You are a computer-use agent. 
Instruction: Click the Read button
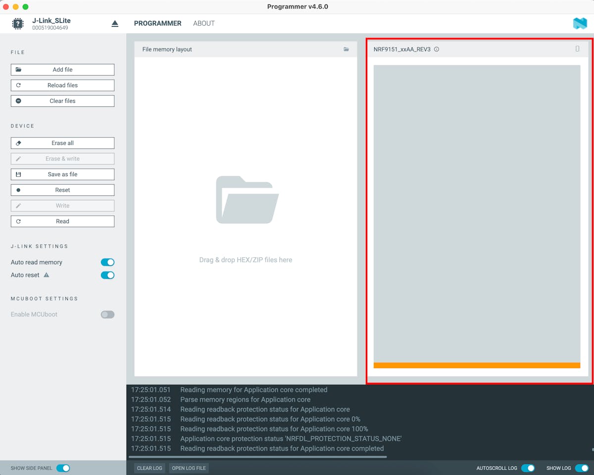tap(62, 221)
